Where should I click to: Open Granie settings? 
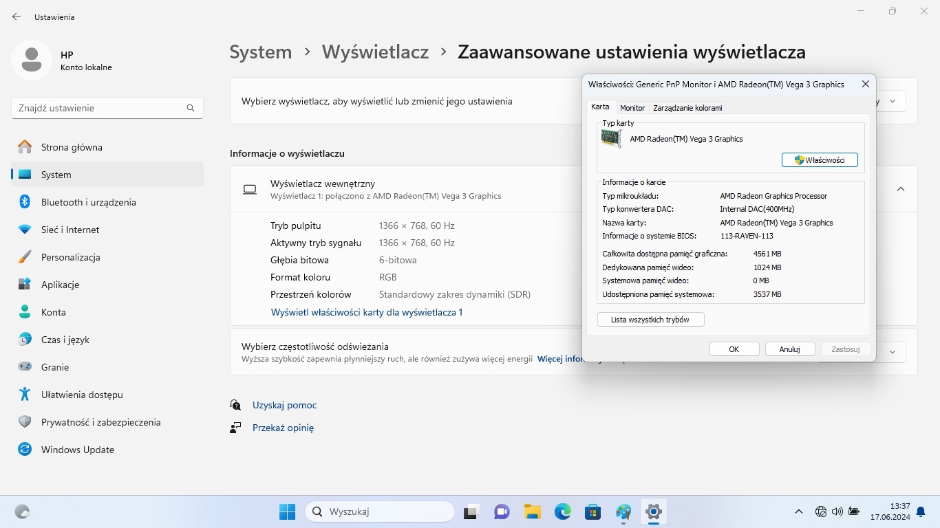[x=107, y=367]
